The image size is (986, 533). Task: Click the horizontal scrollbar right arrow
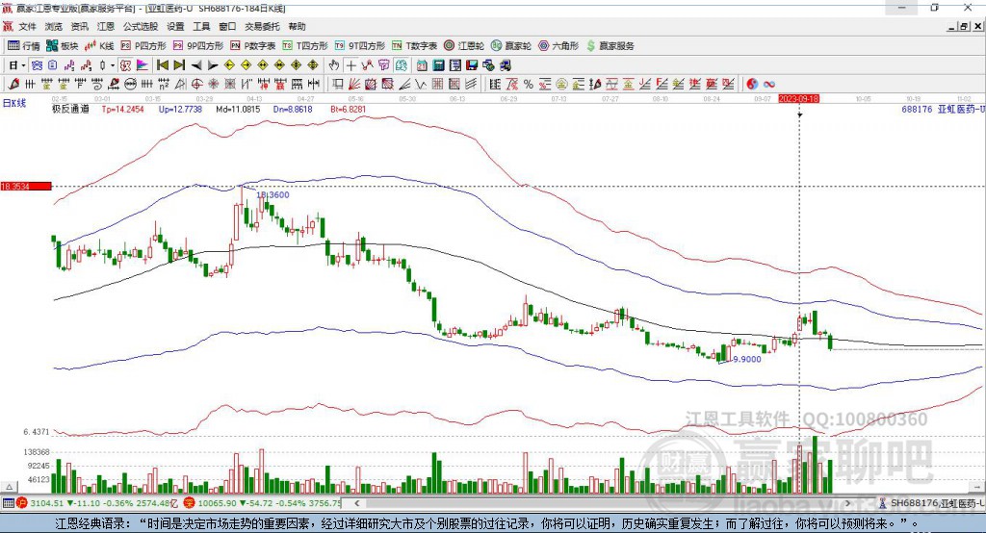coord(847,503)
